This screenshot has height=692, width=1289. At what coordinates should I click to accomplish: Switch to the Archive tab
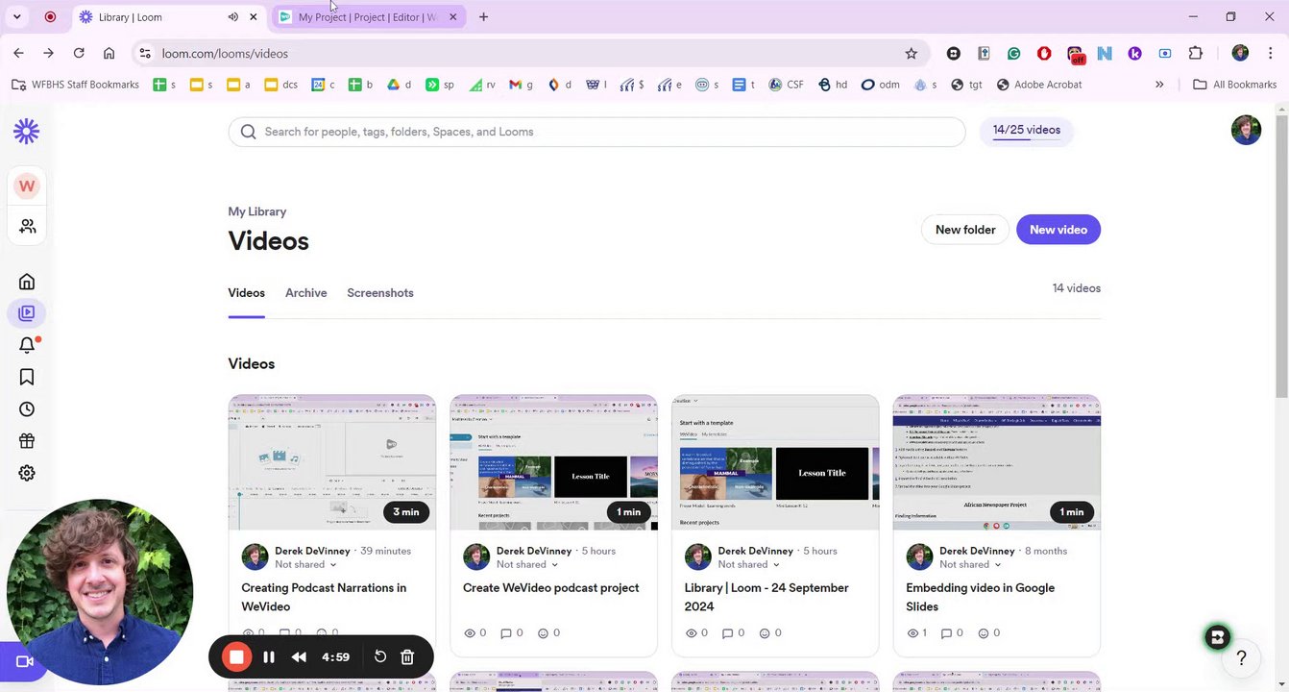tap(305, 293)
